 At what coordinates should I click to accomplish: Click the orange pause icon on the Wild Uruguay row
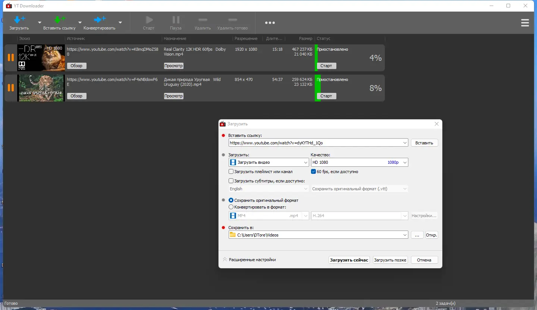11,88
